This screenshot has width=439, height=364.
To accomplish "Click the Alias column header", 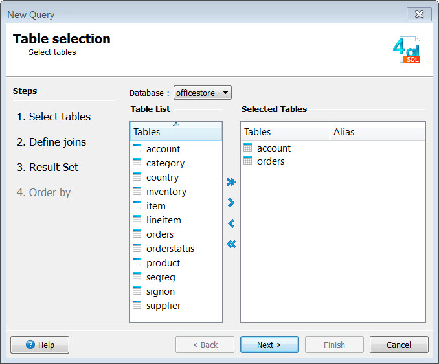I will tap(377, 132).
